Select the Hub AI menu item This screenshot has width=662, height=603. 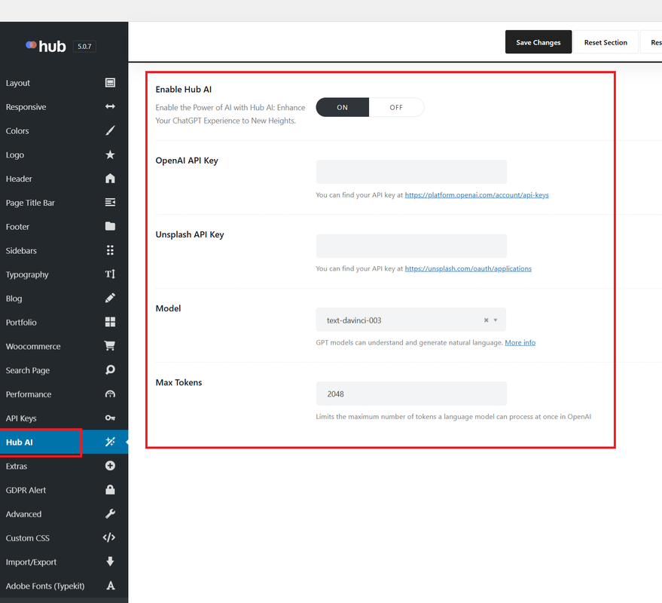point(64,442)
